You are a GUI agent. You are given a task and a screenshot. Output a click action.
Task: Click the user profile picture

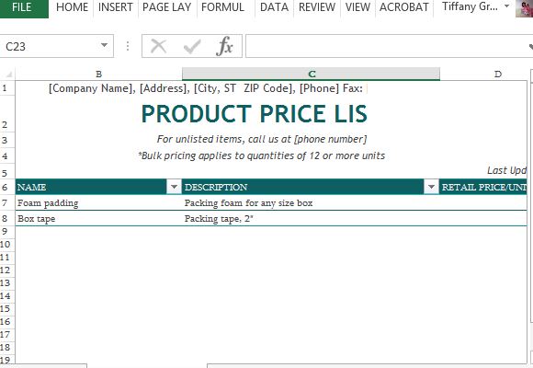click(x=525, y=8)
